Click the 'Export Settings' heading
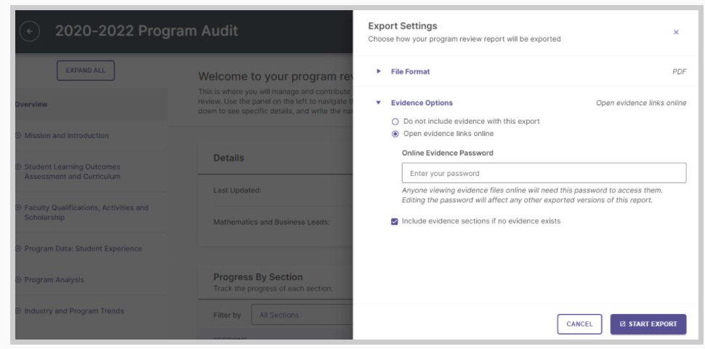 (x=403, y=26)
